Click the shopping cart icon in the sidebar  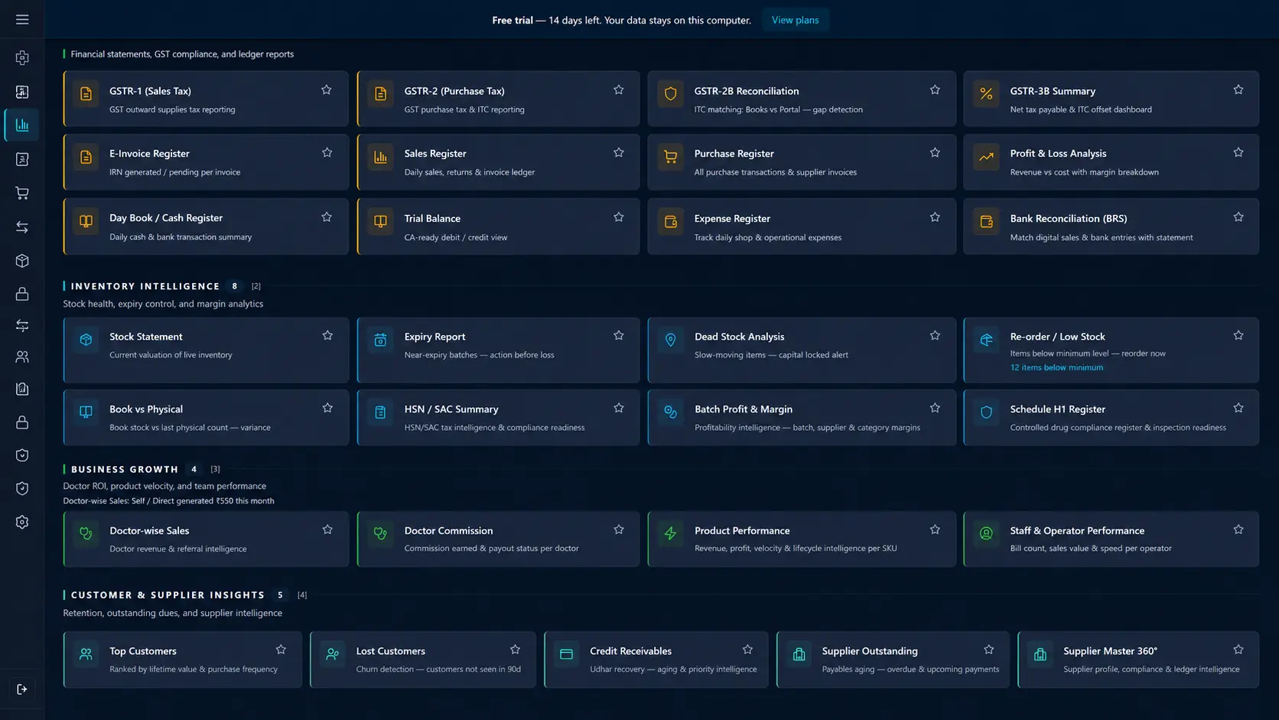22,193
